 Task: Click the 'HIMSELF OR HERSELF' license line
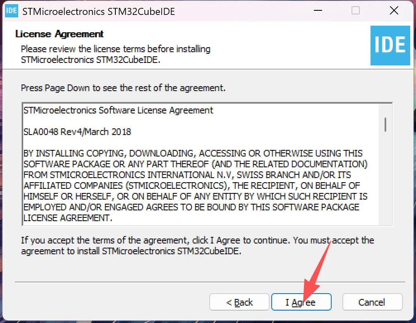pyautogui.click(x=196, y=197)
